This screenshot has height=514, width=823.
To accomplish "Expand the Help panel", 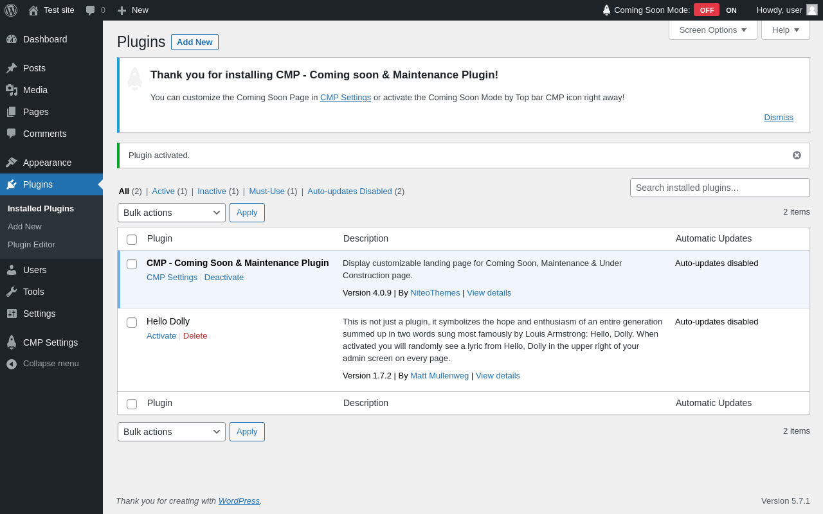I will click(x=785, y=30).
